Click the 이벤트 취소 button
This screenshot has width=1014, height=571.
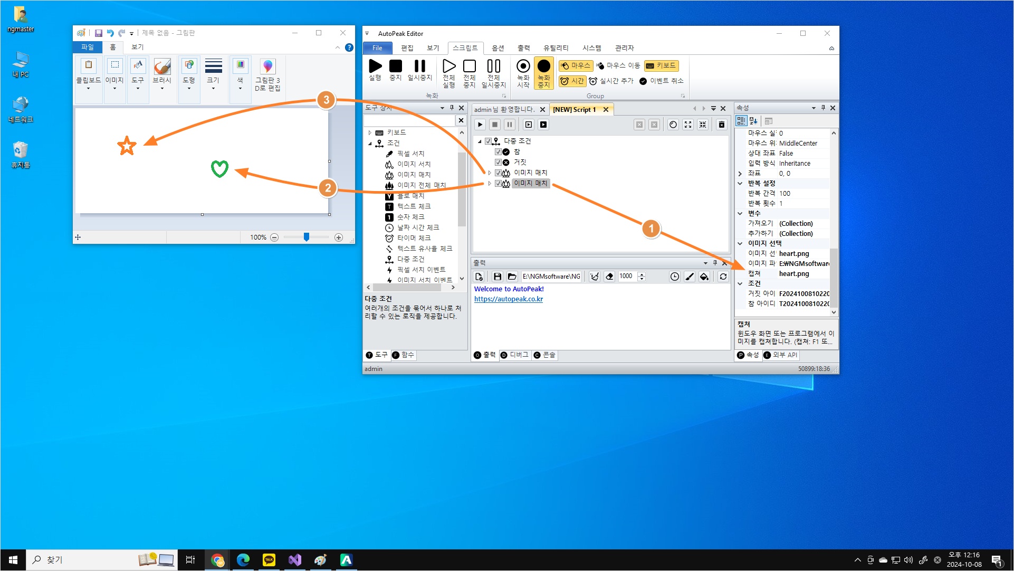point(661,81)
